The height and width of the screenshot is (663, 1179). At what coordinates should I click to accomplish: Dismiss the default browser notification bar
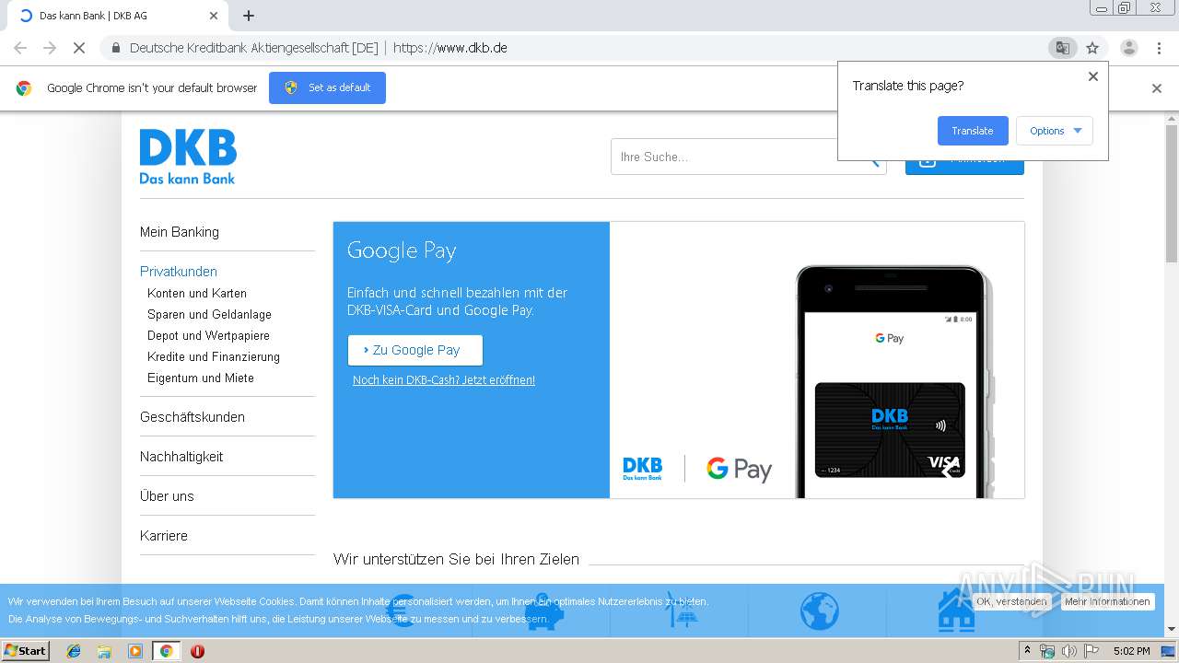(x=1157, y=88)
